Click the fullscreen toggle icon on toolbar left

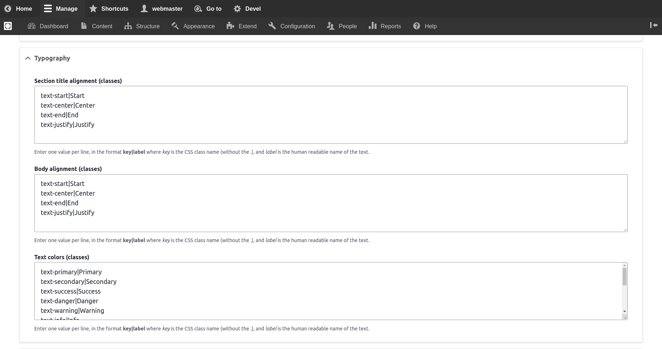pos(8,26)
